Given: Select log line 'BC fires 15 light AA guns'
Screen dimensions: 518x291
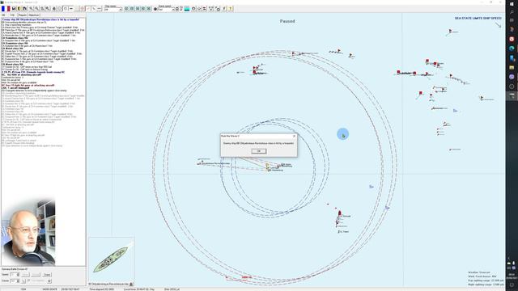Looking at the screenshot, I should 28,85.
